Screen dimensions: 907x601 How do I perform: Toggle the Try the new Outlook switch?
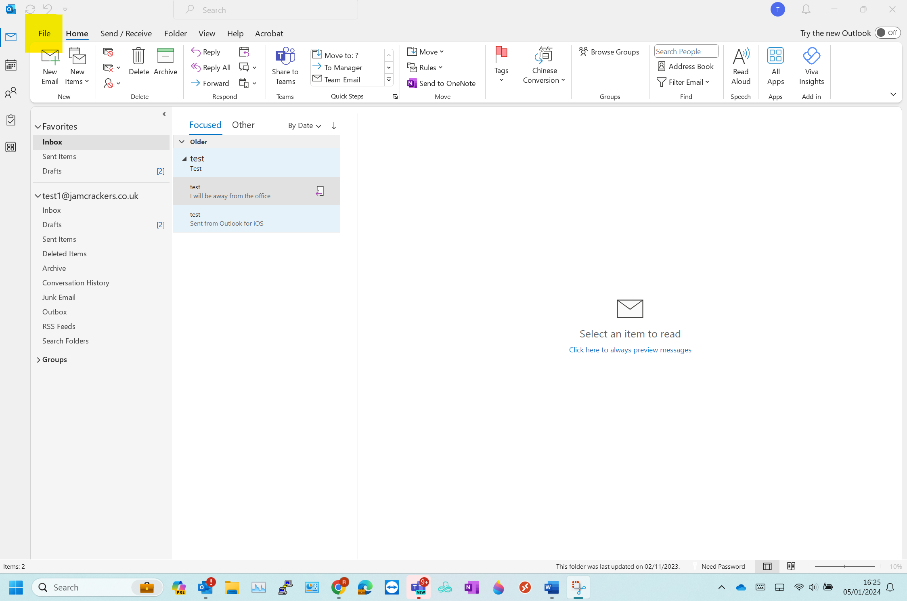(x=887, y=33)
